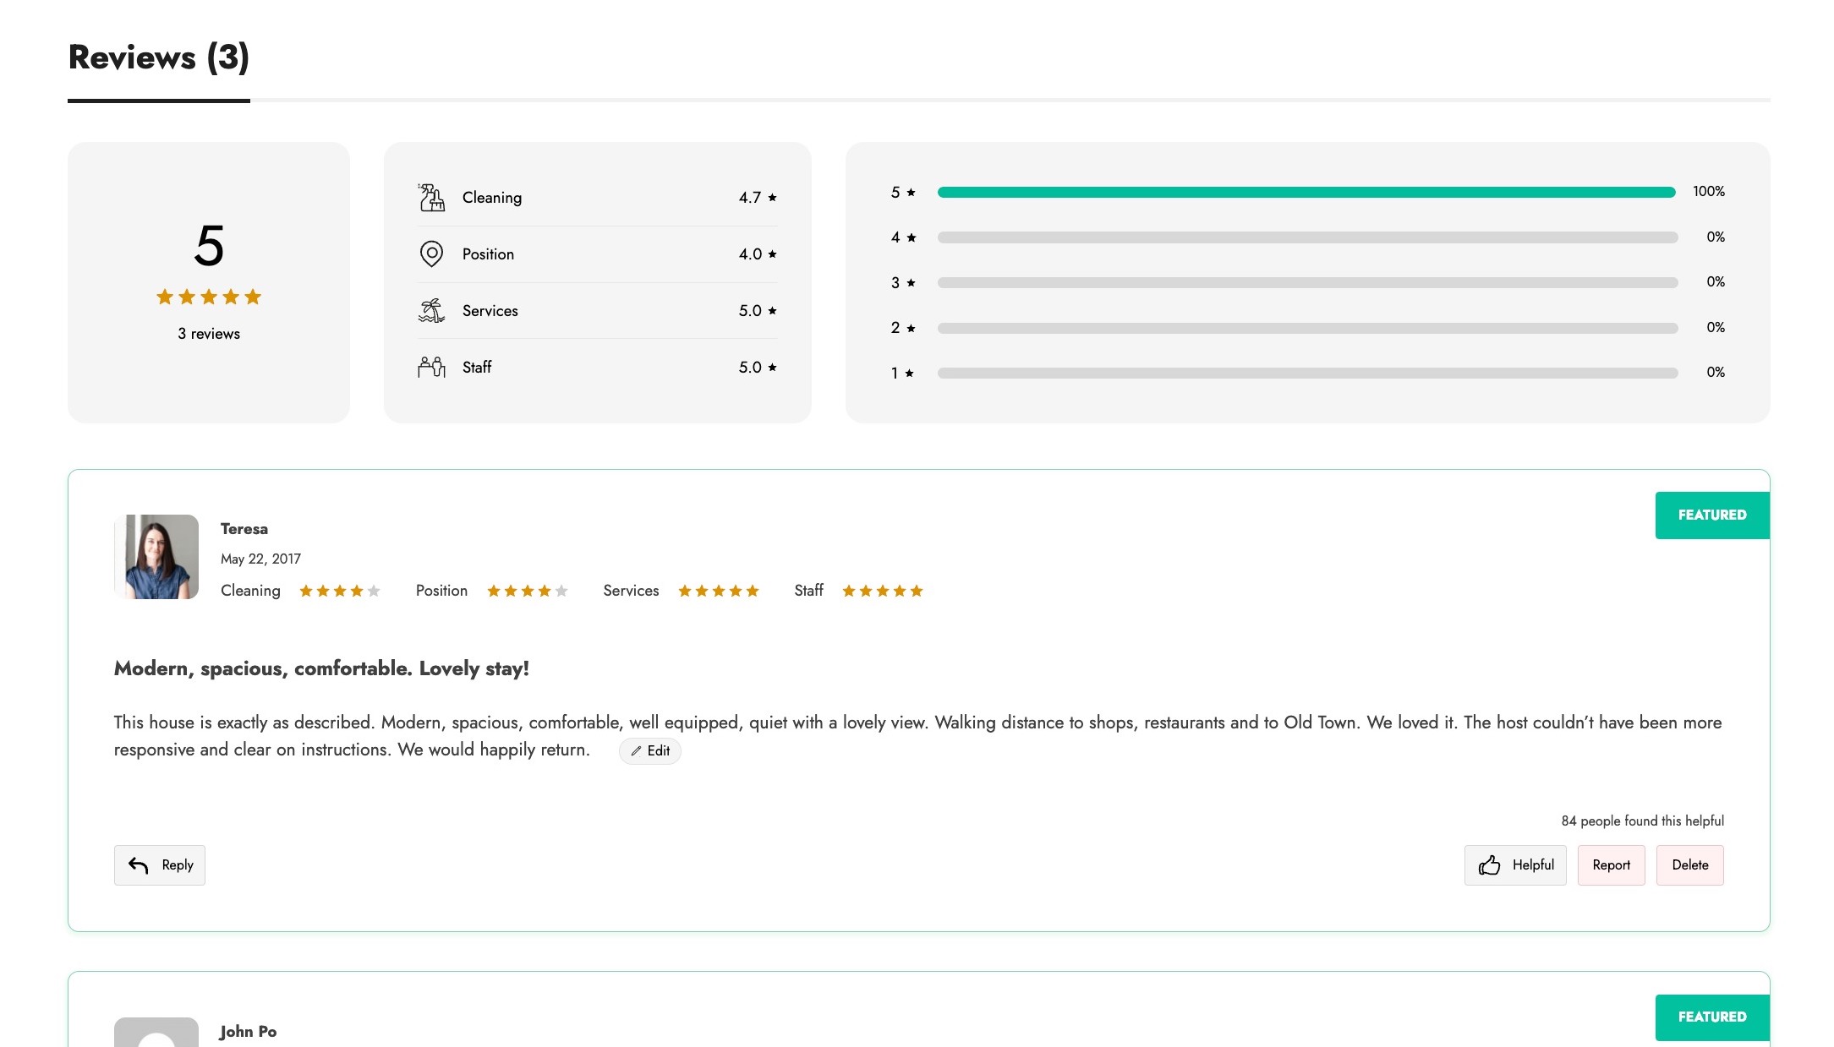
Task: Click the Staff people icon
Action: click(431, 367)
